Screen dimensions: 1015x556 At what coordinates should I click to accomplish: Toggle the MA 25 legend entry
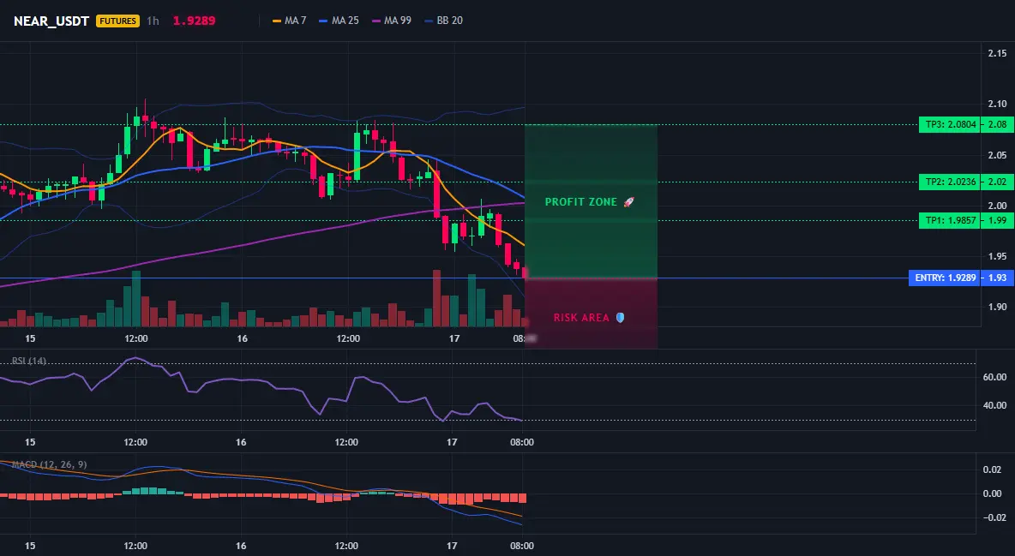coord(339,21)
